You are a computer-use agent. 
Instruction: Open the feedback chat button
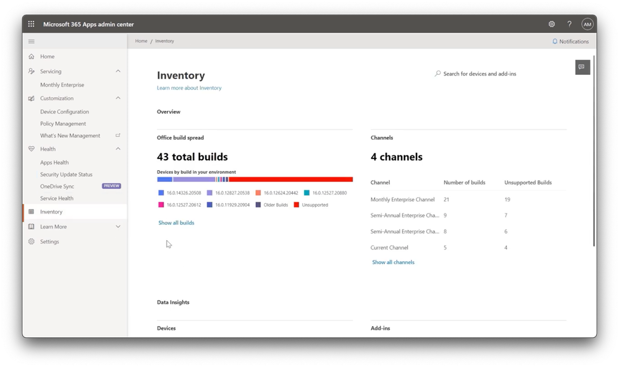click(x=582, y=67)
